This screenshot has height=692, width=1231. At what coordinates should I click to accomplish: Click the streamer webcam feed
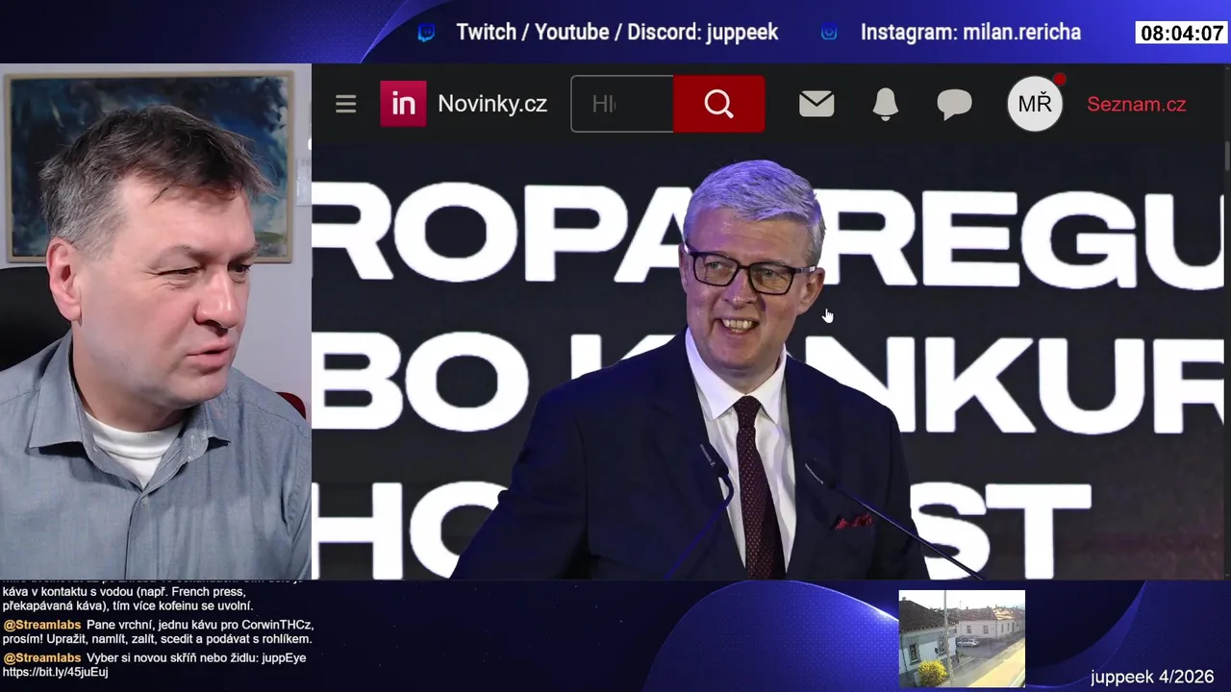tap(155, 322)
